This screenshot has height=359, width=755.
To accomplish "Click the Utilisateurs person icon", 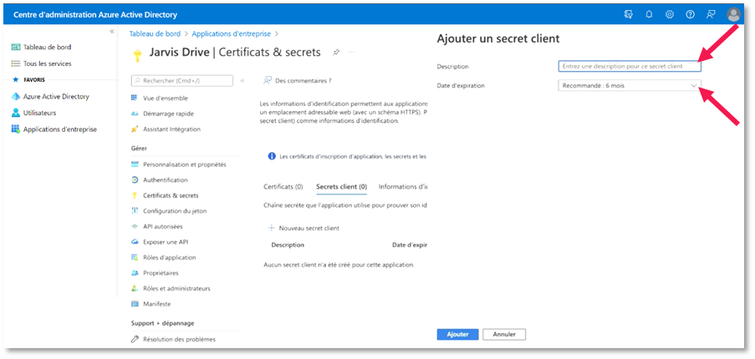I will [15, 113].
